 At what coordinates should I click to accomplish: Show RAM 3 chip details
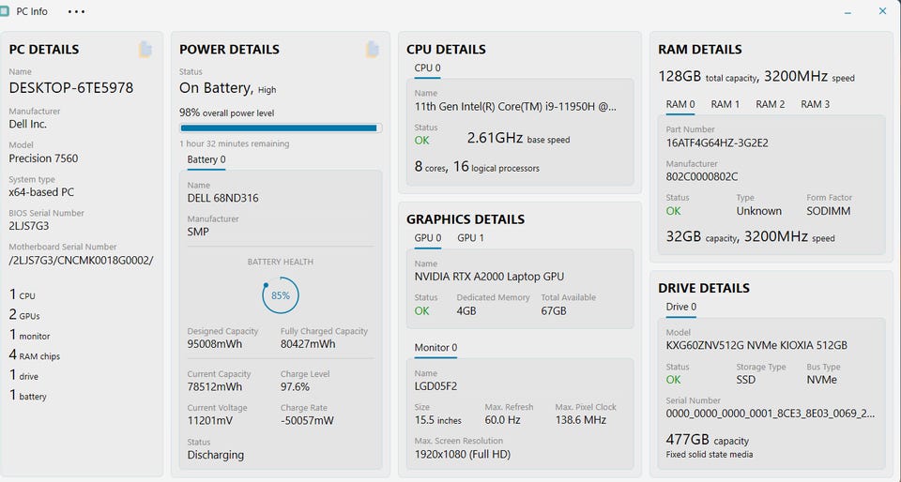point(815,104)
